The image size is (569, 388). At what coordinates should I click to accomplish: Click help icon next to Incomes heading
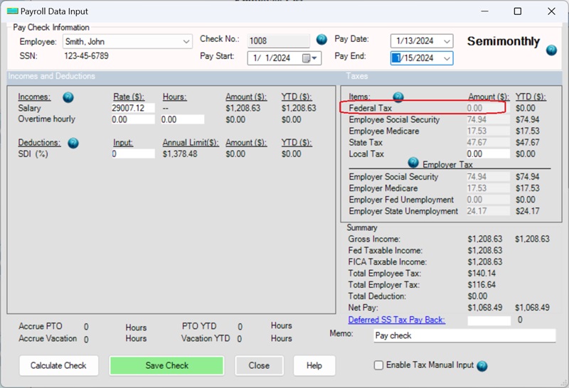point(68,97)
